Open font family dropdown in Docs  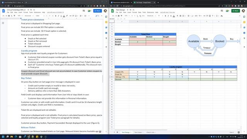40,16
